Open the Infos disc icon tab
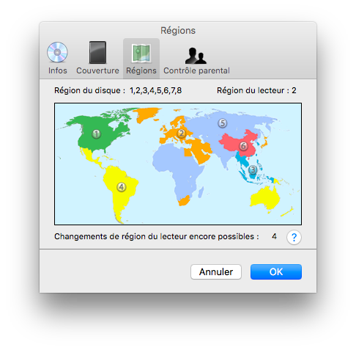The height and width of the screenshot is (350, 356). coord(57,52)
